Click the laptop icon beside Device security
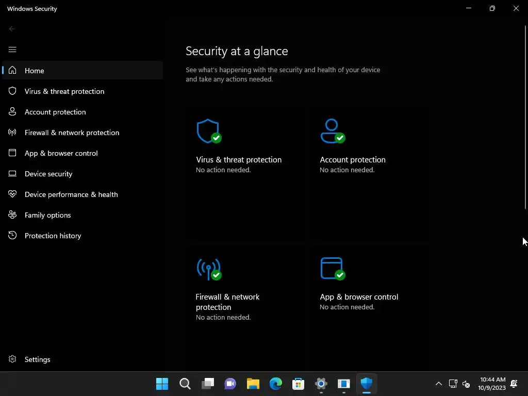The width and height of the screenshot is (528, 396). (x=12, y=173)
